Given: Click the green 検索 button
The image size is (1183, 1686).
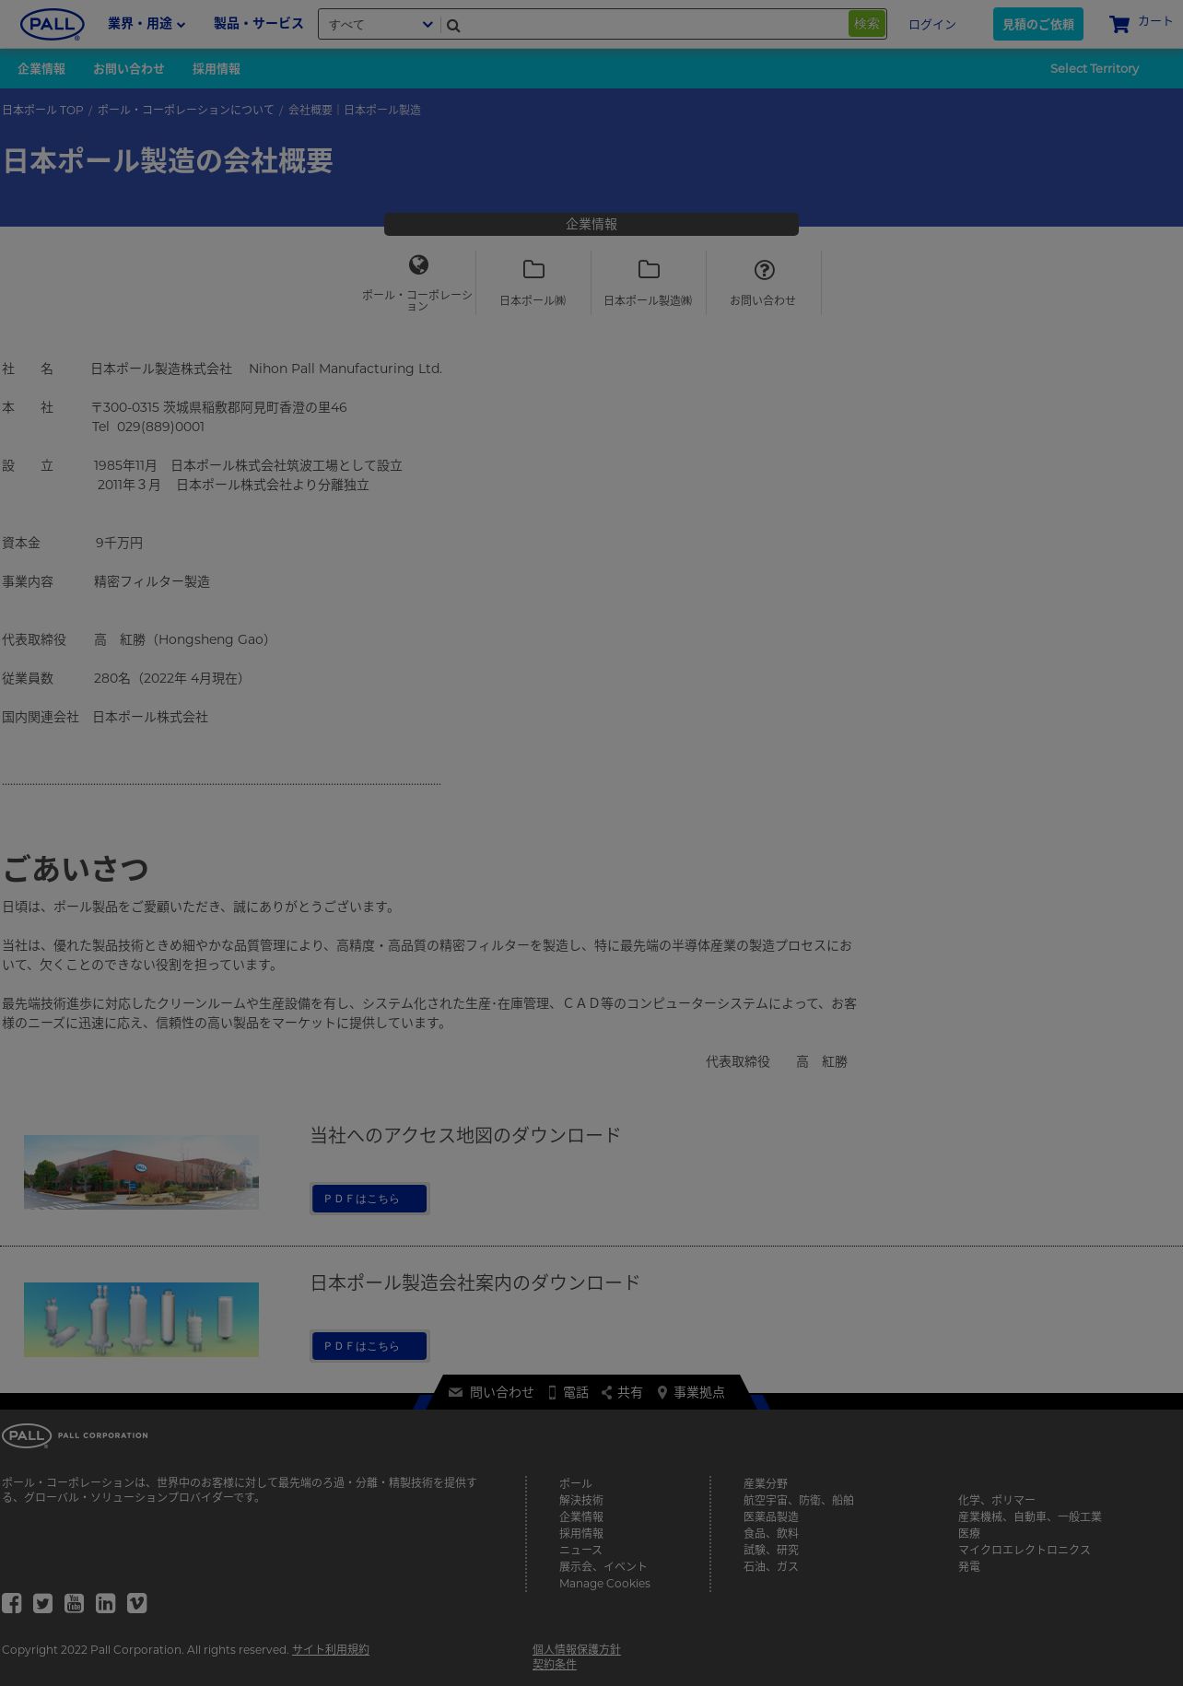Looking at the screenshot, I should tap(867, 24).
